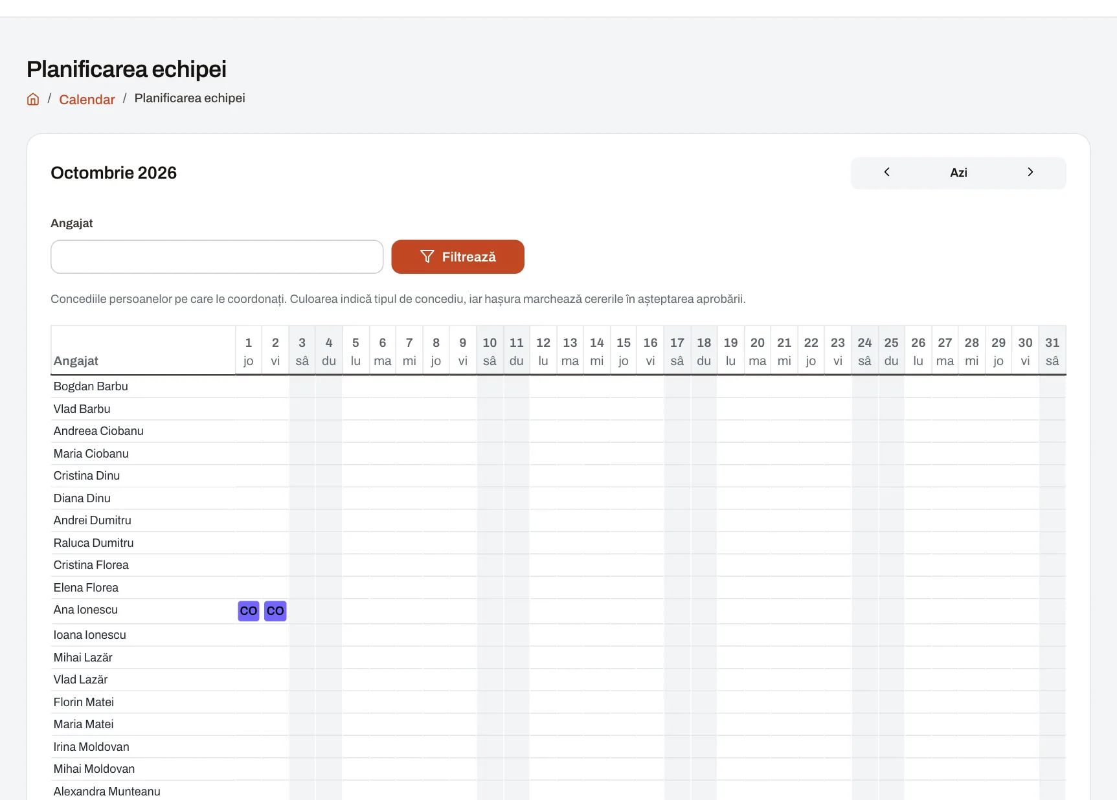The width and height of the screenshot is (1117, 800).
Task: Select employee row Maria Ciobanu
Action: [x=558, y=454]
